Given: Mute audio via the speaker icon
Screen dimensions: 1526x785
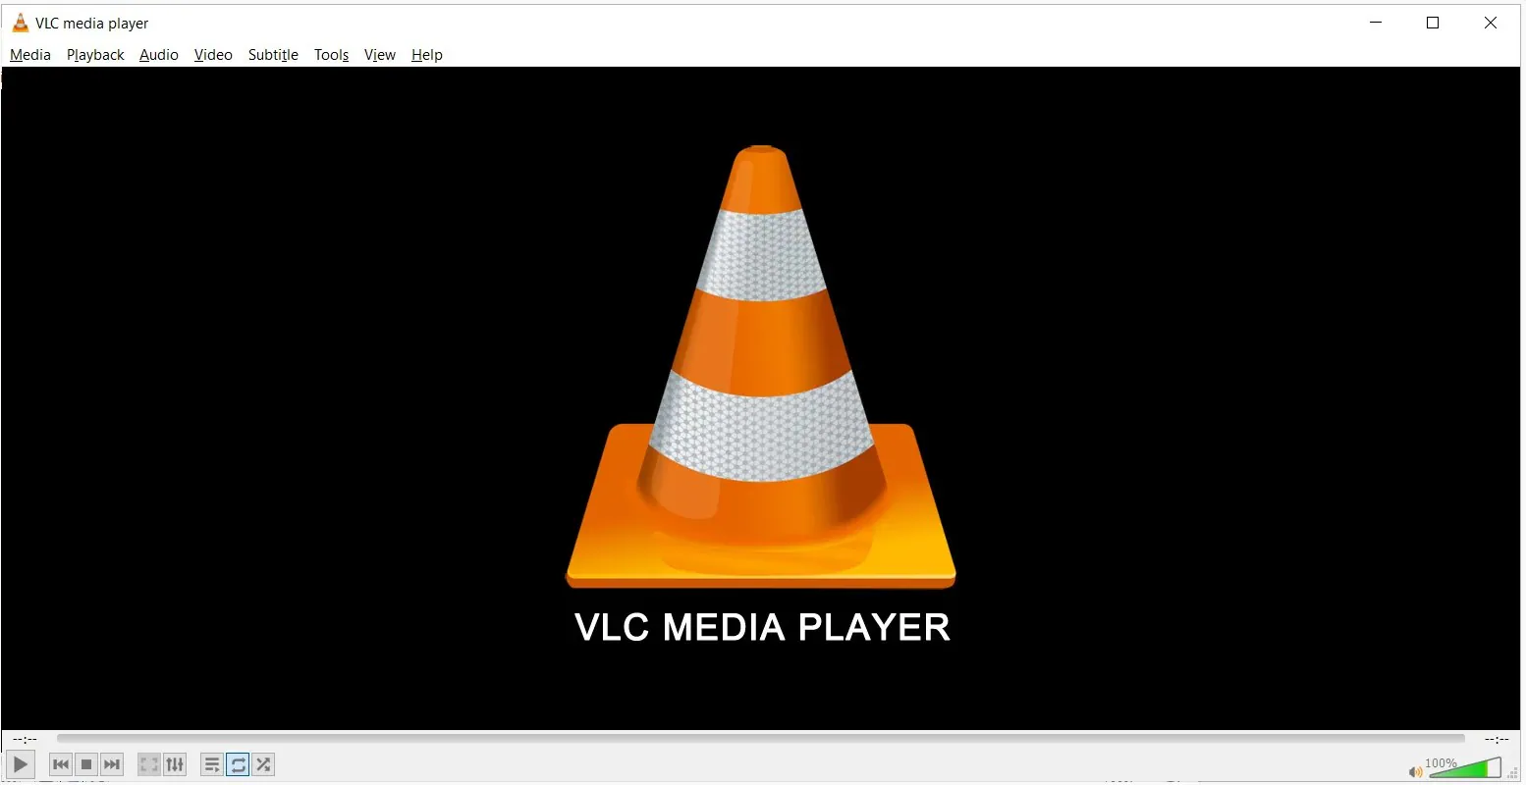Looking at the screenshot, I should tap(1415, 771).
